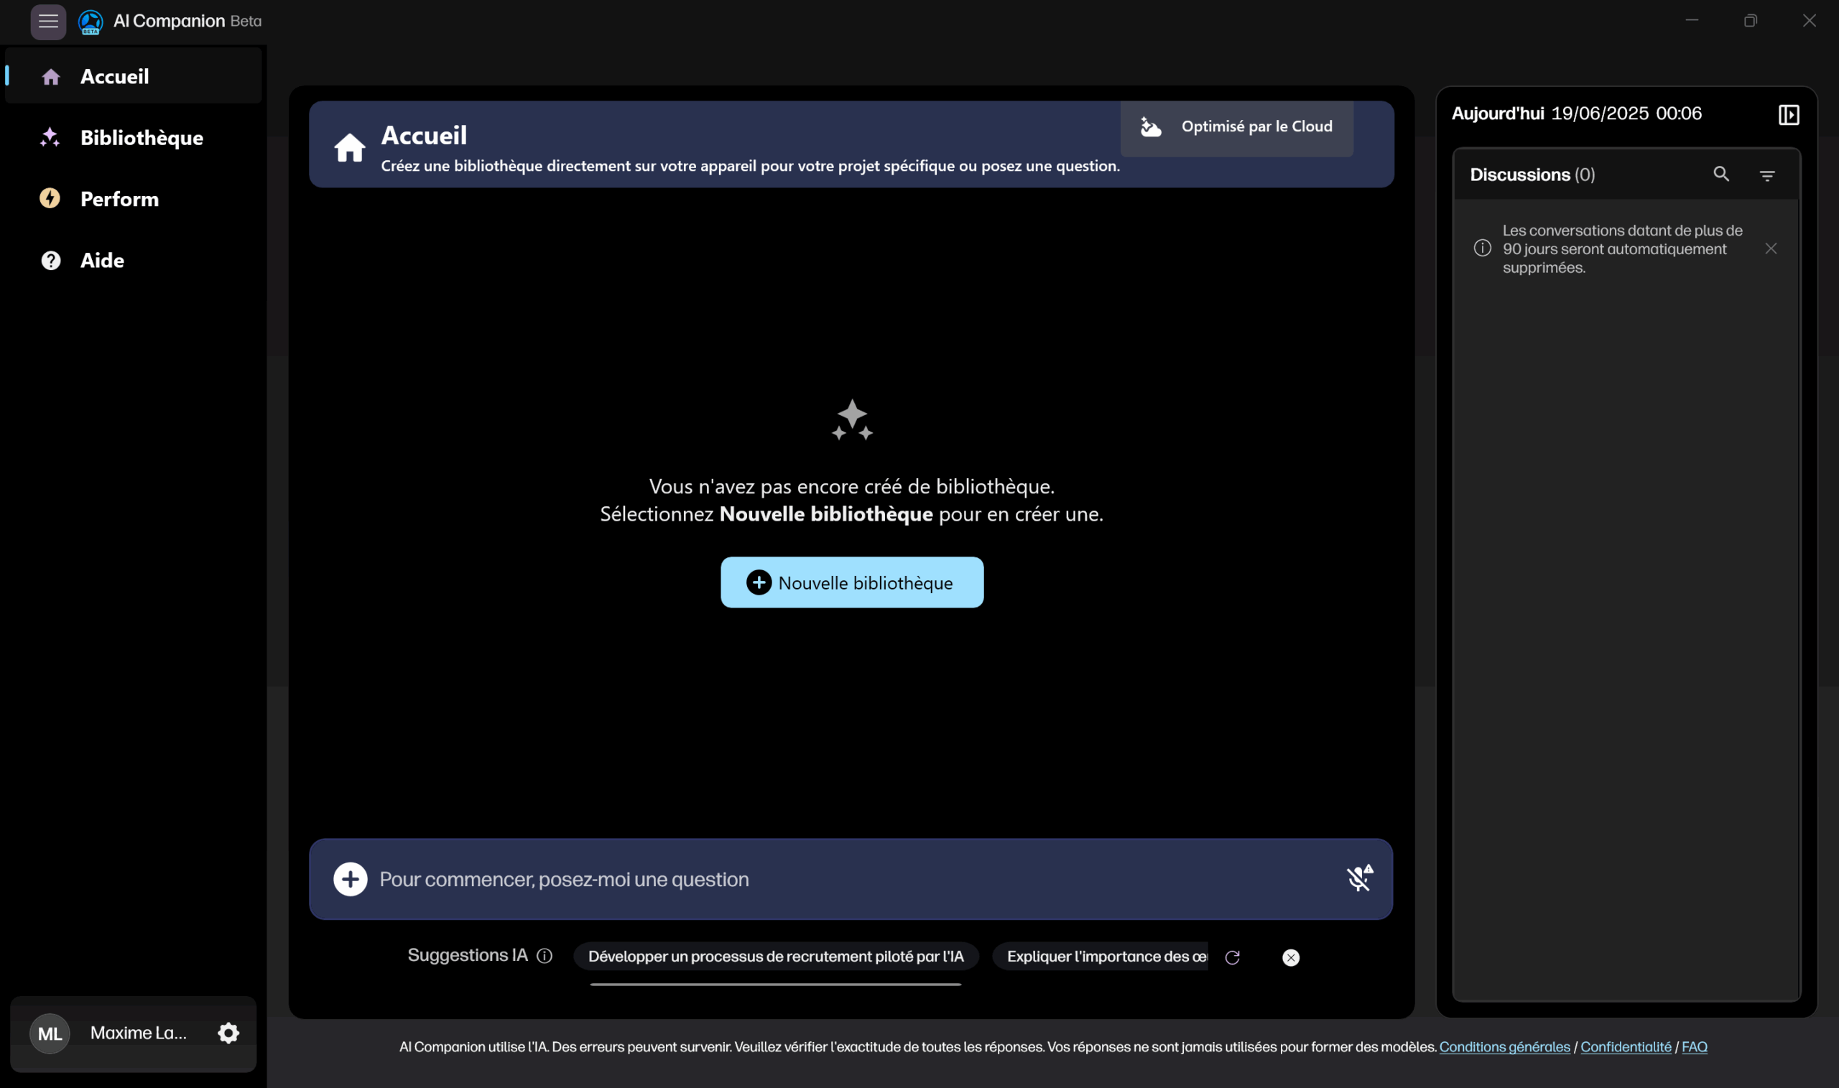Toggle the muted microphone icon

pyautogui.click(x=1358, y=878)
